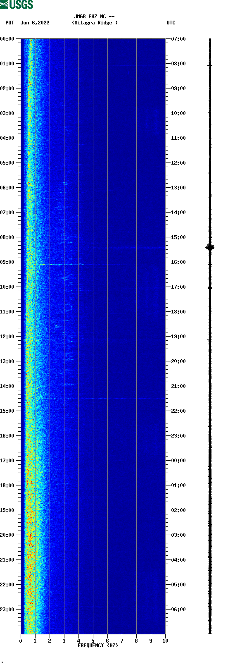Click the 21:00 UTC time label

pos(178,386)
